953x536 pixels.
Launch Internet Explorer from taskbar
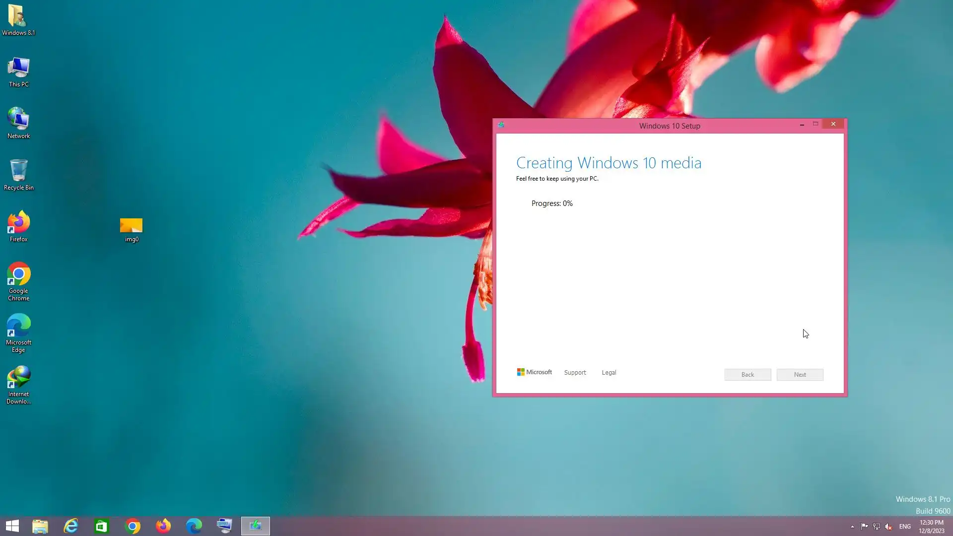71,526
